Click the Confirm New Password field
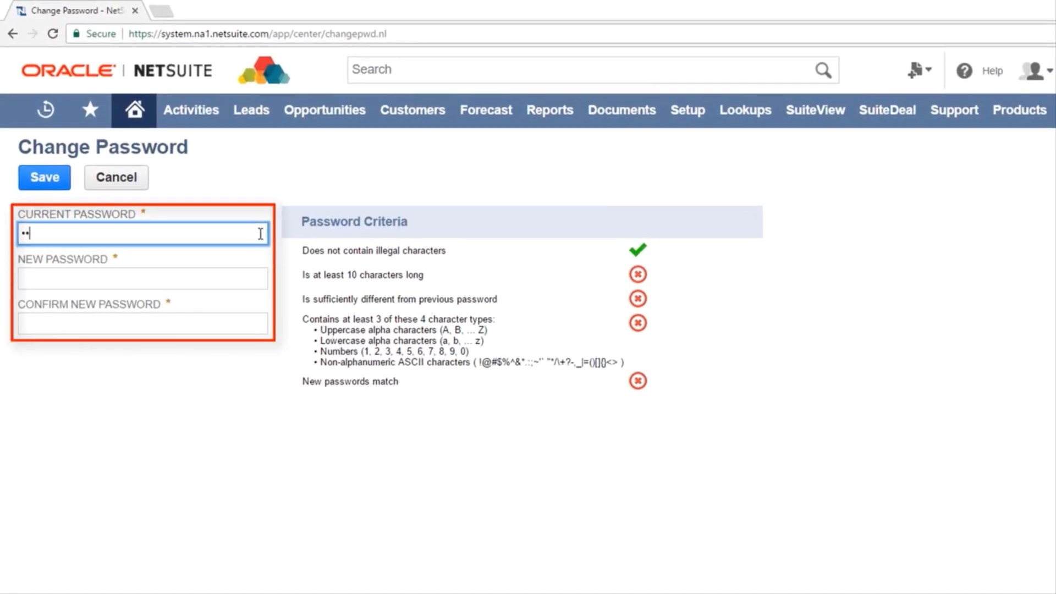Viewport: 1056px width, 594px height. click(x=142, y=323)
